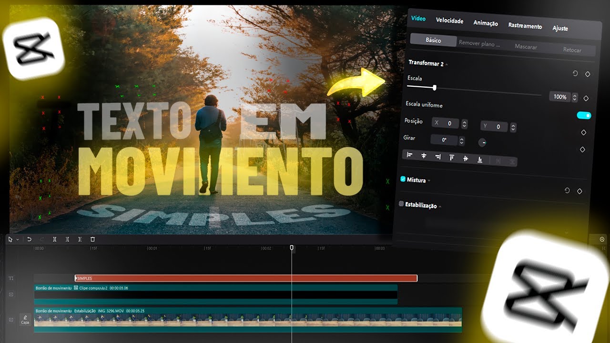The image size is (610, 343).
Task: Select the Clipe composto2 compound clip
Action: pyautogui.click(x=215, y=294)
